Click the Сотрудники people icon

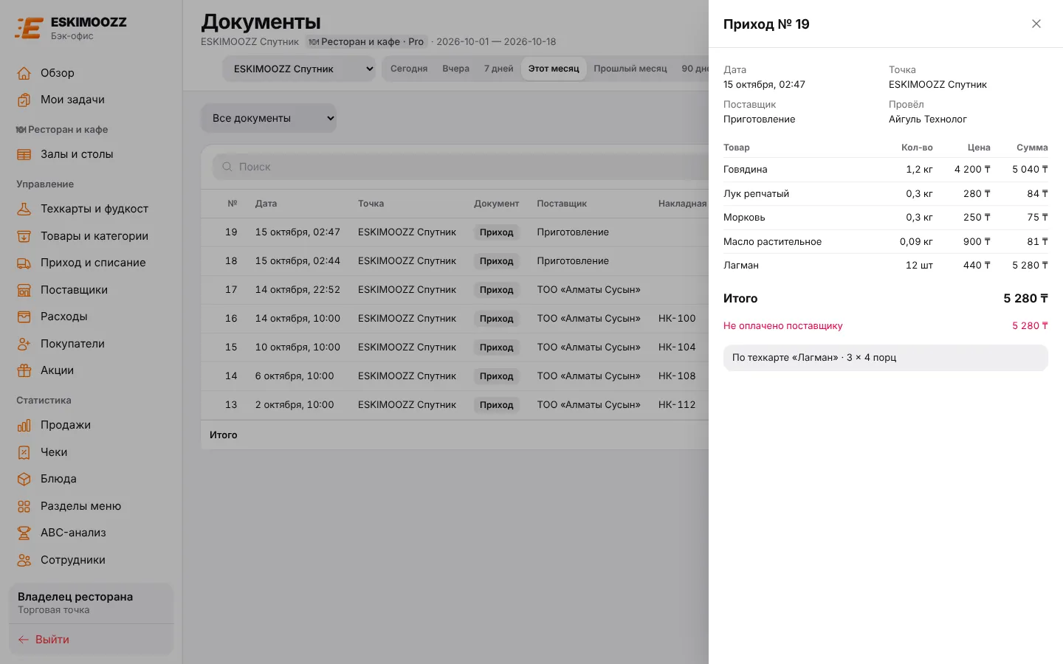(24, 560)
